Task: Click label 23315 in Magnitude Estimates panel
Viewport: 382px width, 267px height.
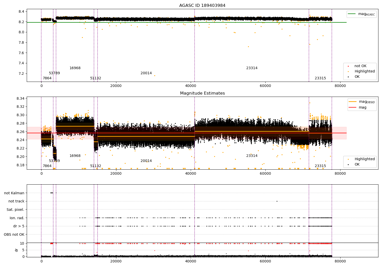Action: coord(320,166)
